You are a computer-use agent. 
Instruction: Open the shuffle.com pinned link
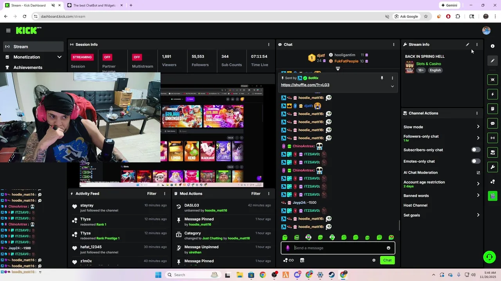pos(305,85)
